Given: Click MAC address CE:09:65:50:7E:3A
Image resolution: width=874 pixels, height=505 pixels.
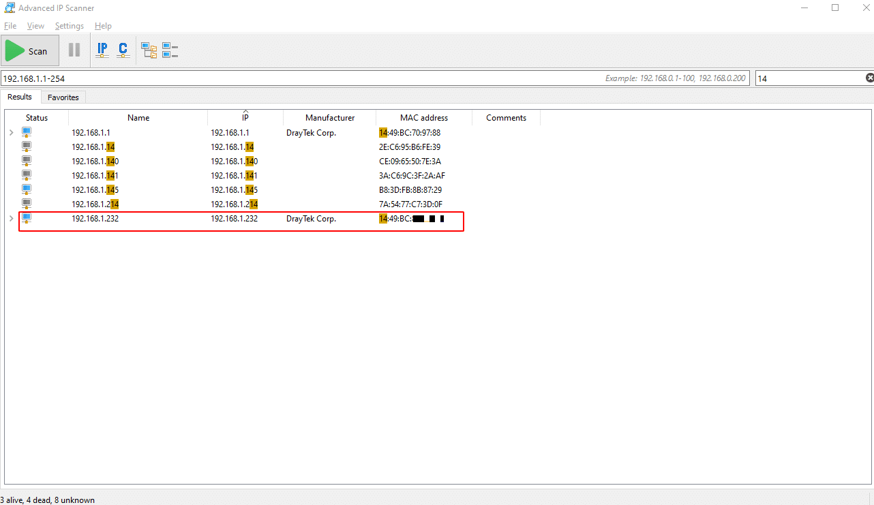Looking at the screenshot, I should (410, 162).
